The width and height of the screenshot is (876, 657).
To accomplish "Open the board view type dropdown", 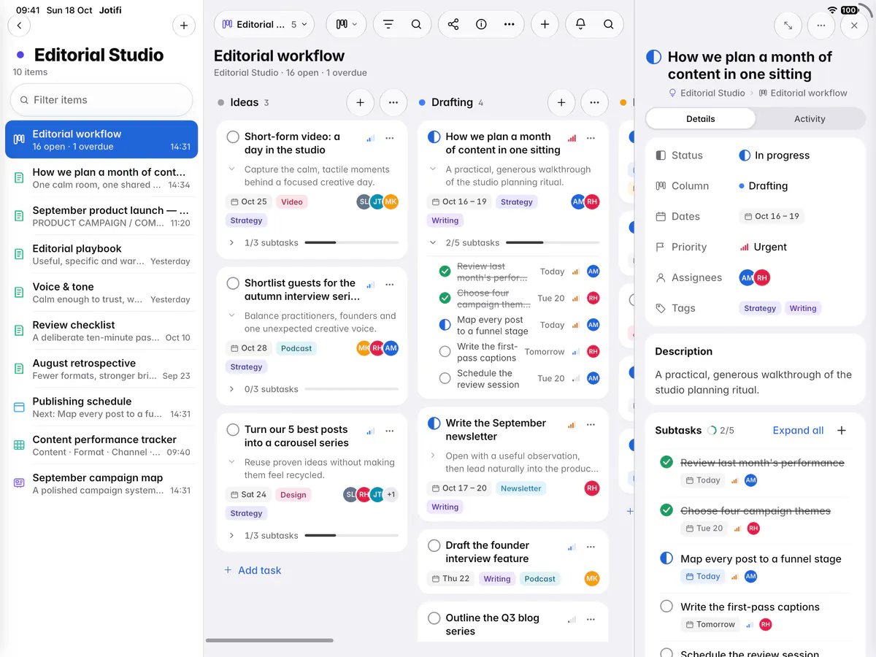I will [x=347, y=24].
